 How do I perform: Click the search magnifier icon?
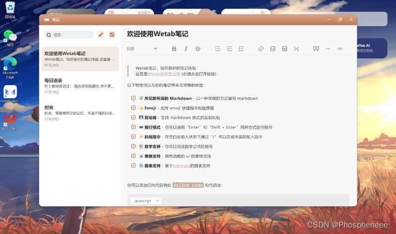[49, 35]
